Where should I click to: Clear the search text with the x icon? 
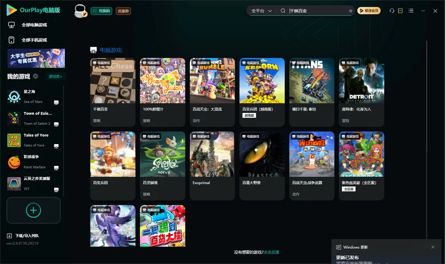click(351, 11)
